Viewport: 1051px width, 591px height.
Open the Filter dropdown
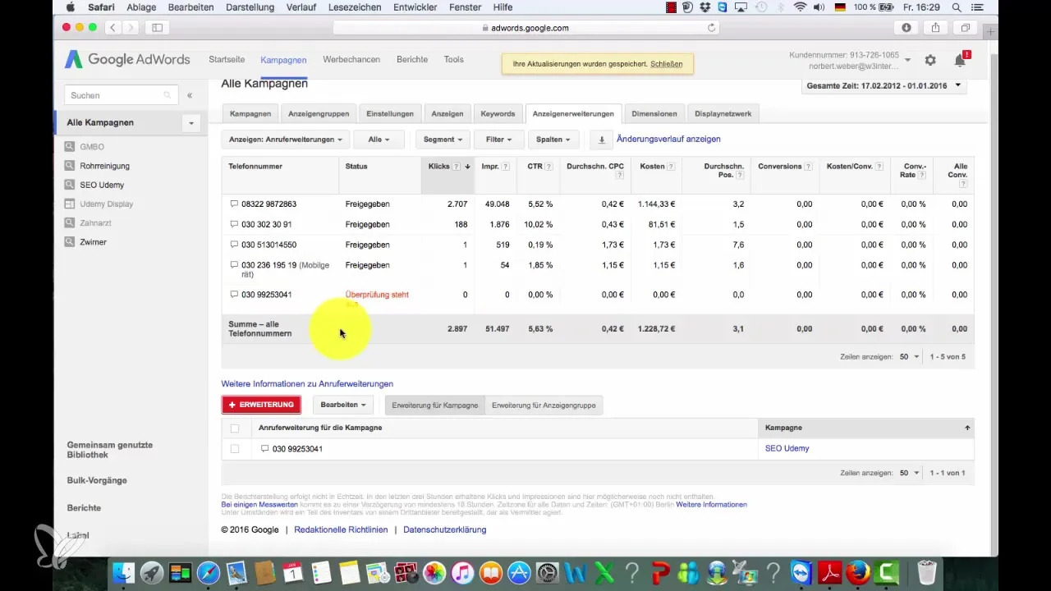point(498,140)
